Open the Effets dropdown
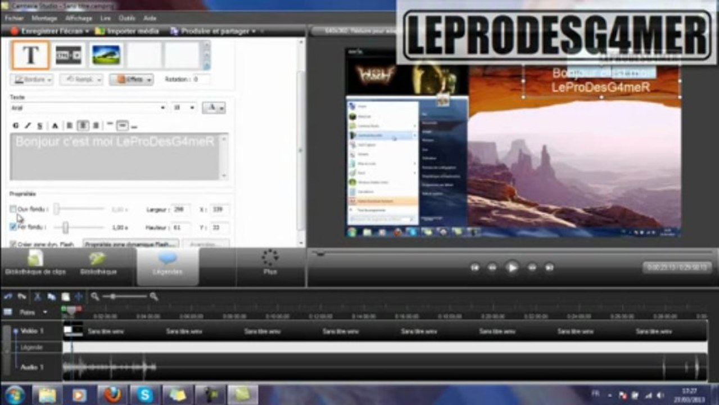 click(x=131, y=80)
